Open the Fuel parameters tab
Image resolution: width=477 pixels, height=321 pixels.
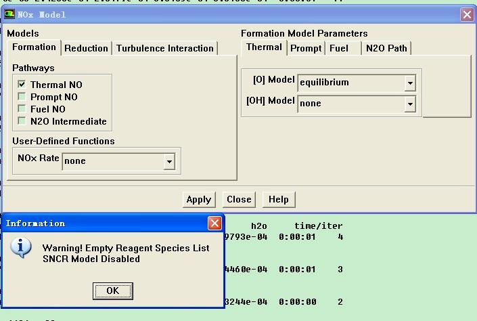pyautogui.click(x=339, y=48)
